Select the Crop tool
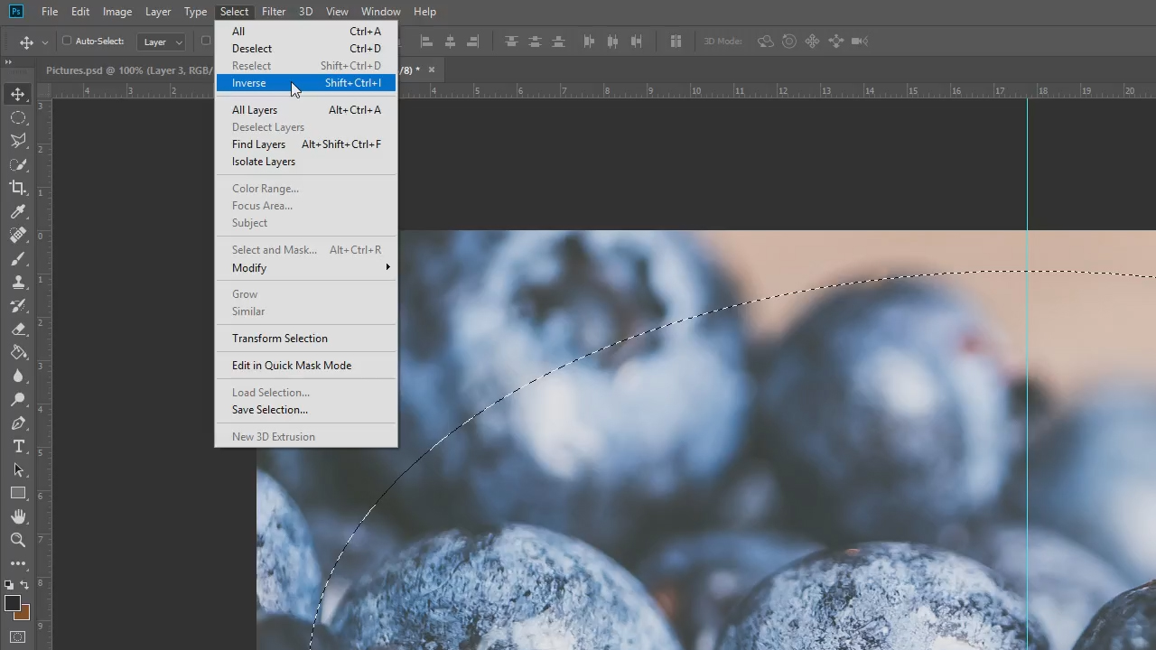The image size is (1156, 650). (18, 188)
